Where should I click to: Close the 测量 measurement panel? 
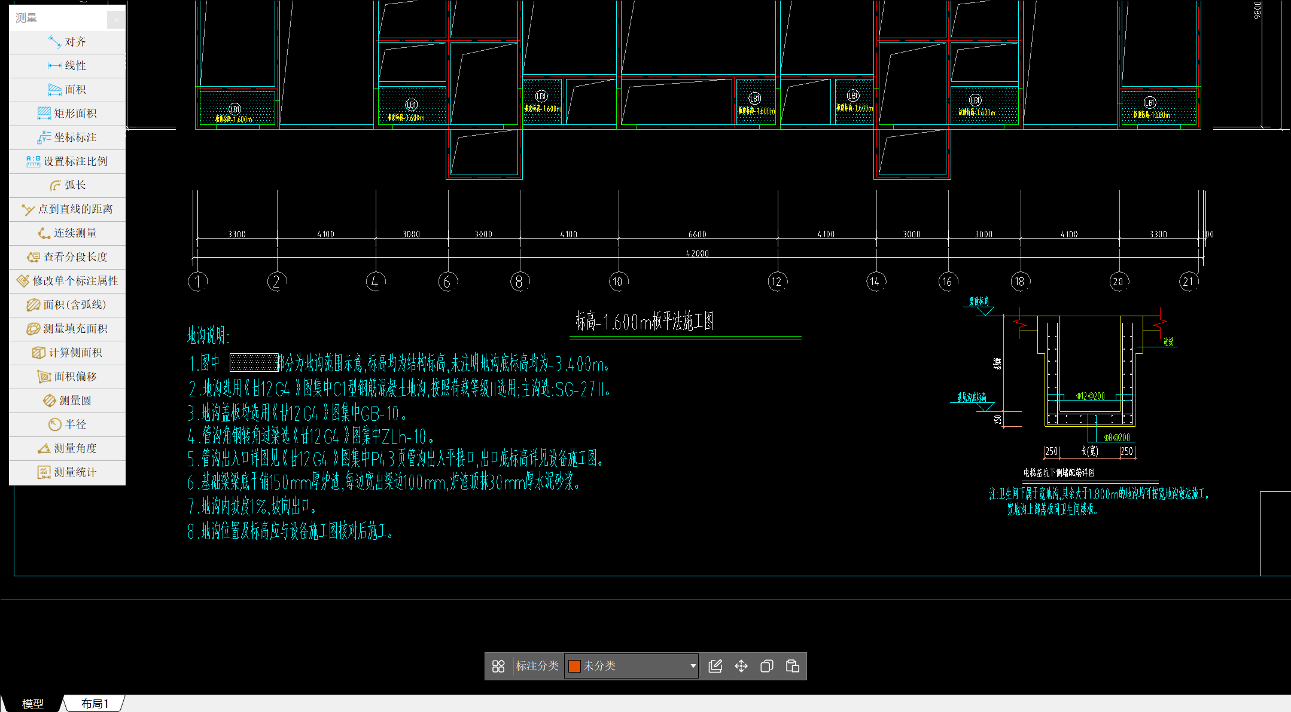pyautogui.click(x=116, y=20)
